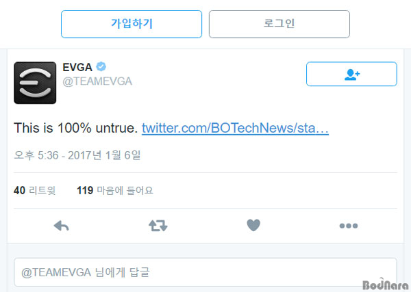Click the reply arrow icon under the tweet
The height and width of the screenshot is (292, 411).
(62, 226)
